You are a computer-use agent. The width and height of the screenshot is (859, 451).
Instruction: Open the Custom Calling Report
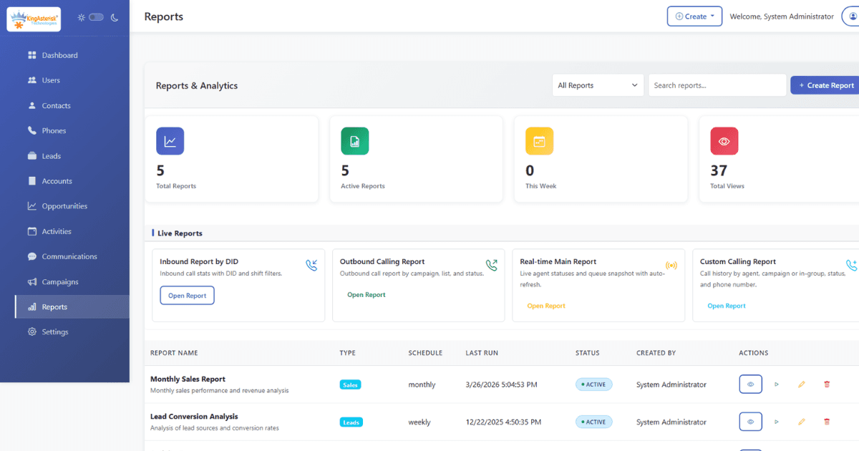pyautogui.click(x=727, y=306)
